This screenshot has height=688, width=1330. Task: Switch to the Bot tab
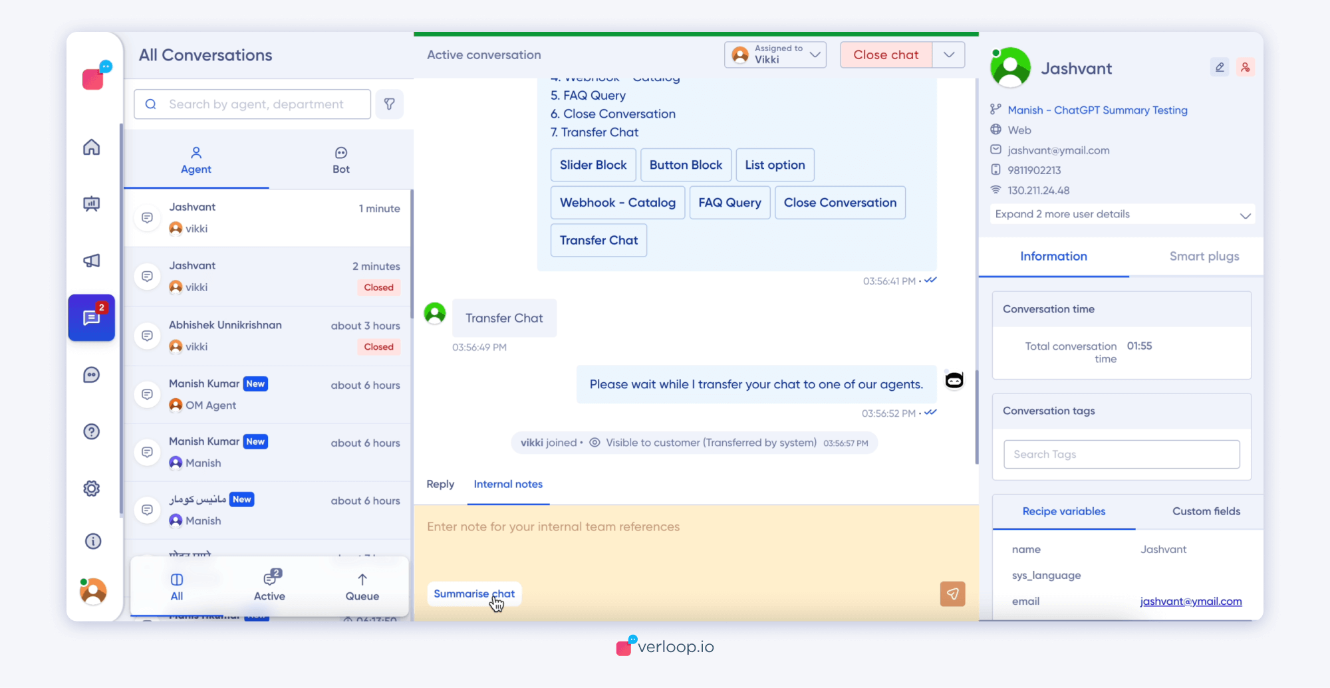(340, 160)
